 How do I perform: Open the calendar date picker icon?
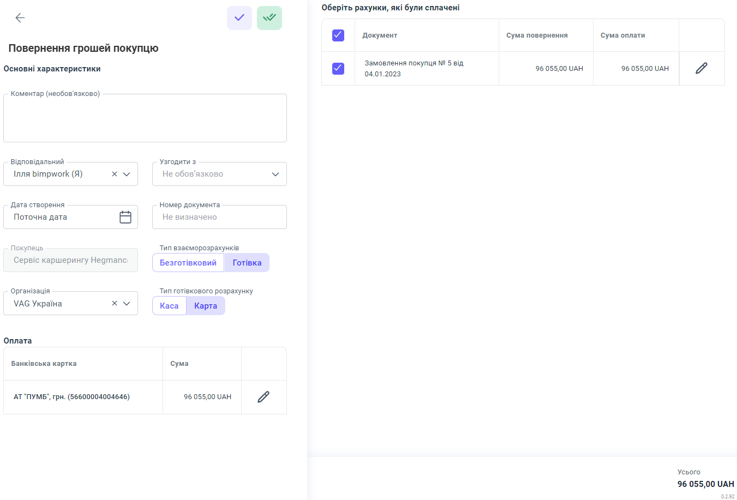[125, 217]
